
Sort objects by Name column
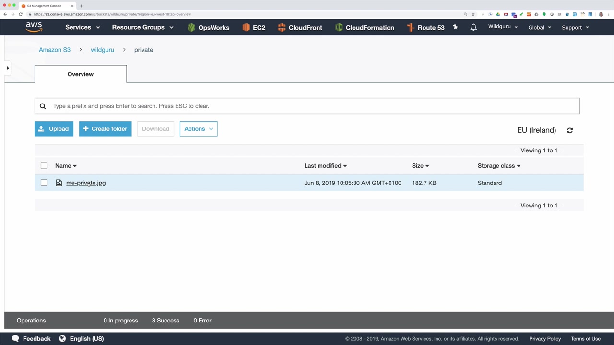click(66, 166)
